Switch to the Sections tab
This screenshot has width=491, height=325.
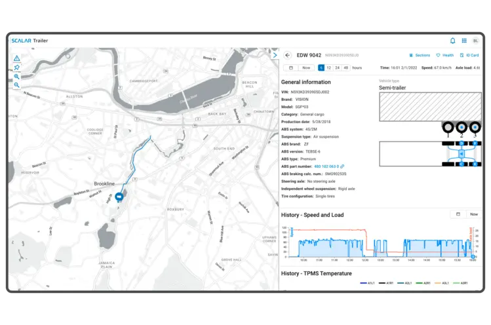[419, 55]
